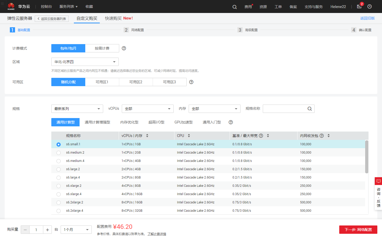Open the messages mail icon

(359, 6)
